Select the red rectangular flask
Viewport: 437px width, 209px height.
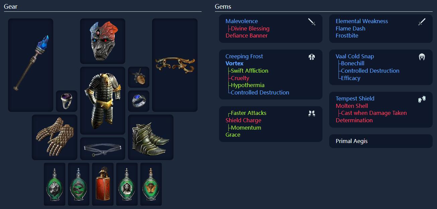pos(103,184)
